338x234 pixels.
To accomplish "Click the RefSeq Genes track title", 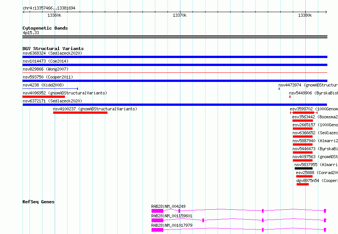I will [38, 202].
